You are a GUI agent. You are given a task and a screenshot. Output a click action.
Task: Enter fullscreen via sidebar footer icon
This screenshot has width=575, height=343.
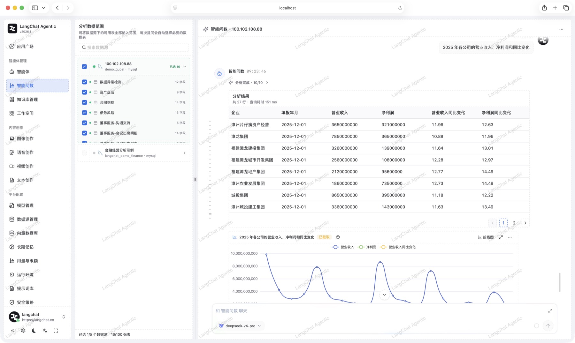tap(56, 331)
